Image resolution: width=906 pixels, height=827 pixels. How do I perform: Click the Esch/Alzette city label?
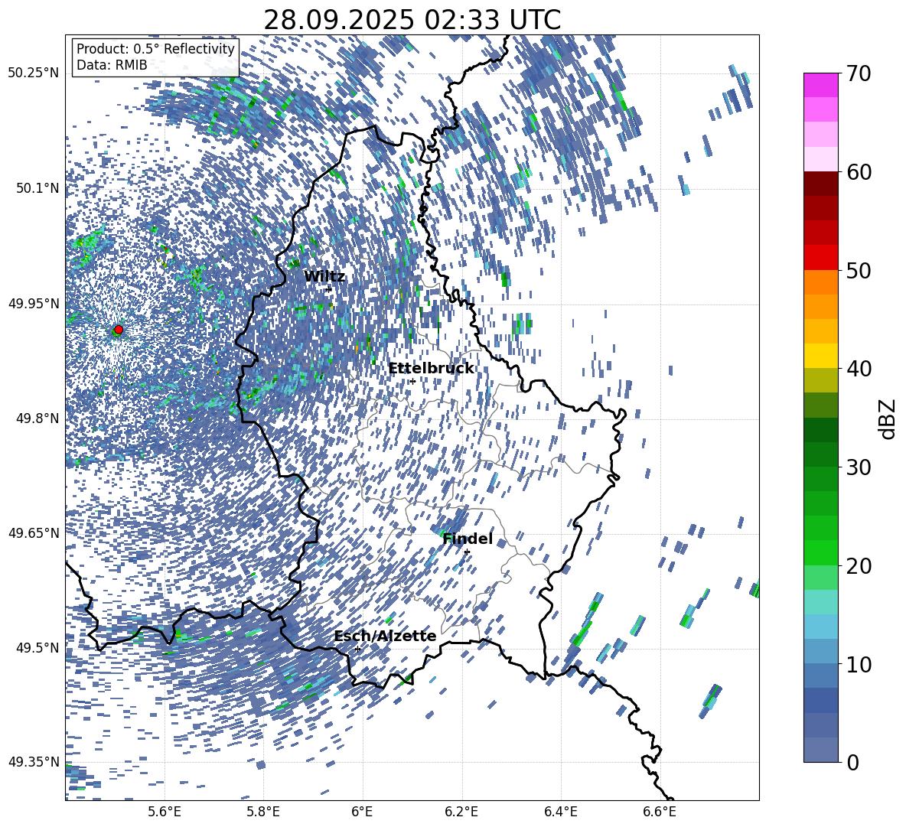(385, 636)
